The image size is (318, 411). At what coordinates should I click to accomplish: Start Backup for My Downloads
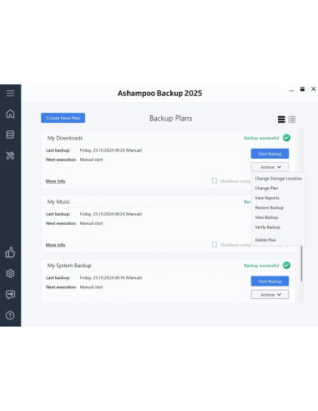click(x=270, y=154)
